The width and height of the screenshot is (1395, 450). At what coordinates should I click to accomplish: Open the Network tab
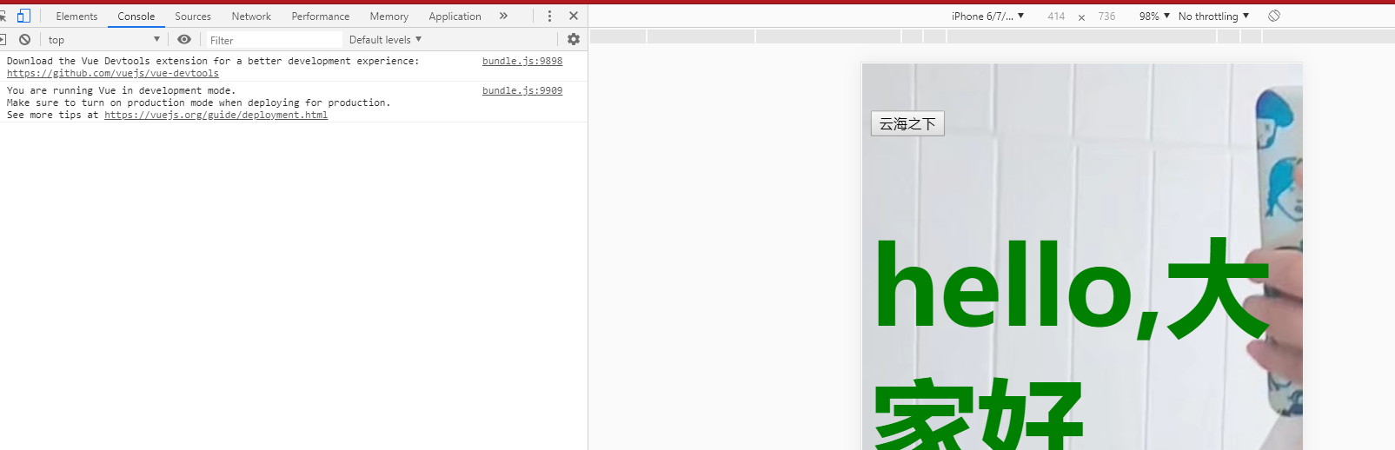pos(251,16)
